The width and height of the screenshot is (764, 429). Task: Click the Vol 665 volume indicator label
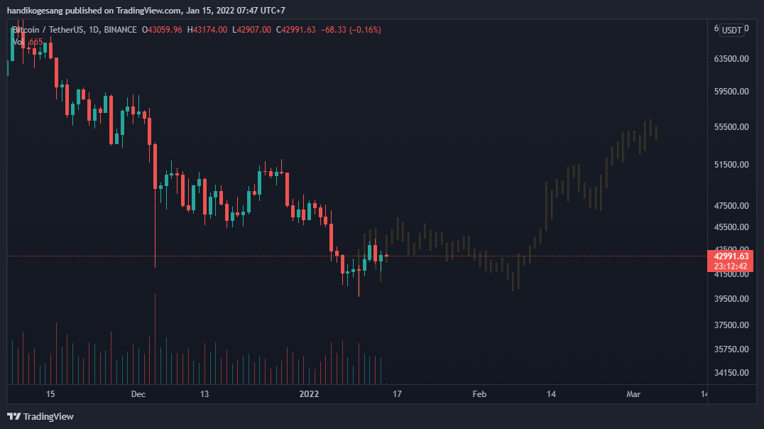[x=28, y=42]
